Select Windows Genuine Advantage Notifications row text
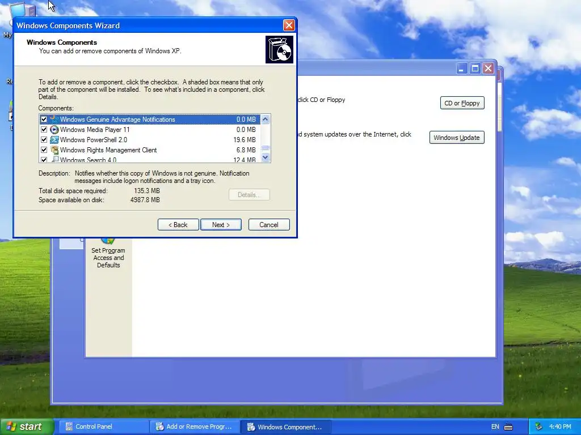Image resolution: width=581 pixels, height=435 pixels. coord(117,120)
